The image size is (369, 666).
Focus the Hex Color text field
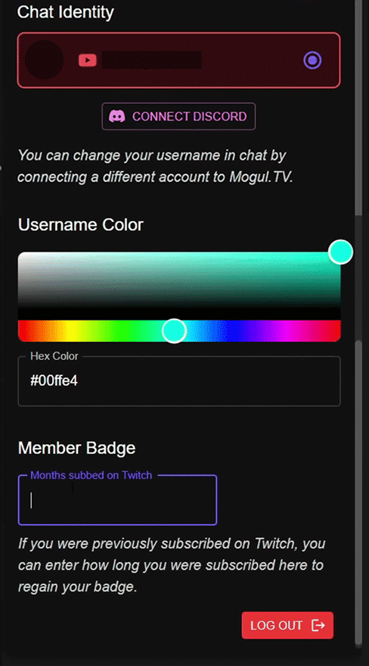pos(179,381)
